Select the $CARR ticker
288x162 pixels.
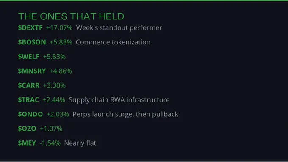[x=29, y=85]
